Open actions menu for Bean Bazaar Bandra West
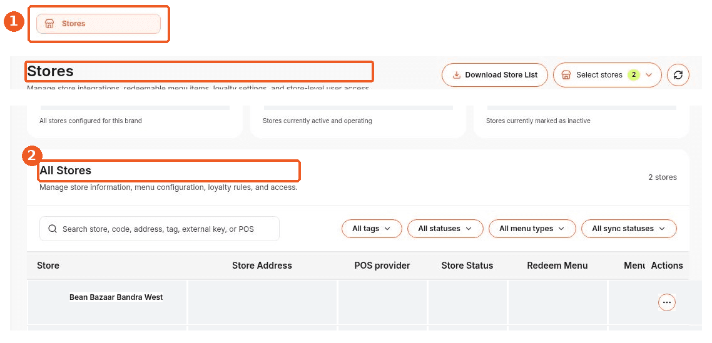The image size is (712, 343). point(666,302)
